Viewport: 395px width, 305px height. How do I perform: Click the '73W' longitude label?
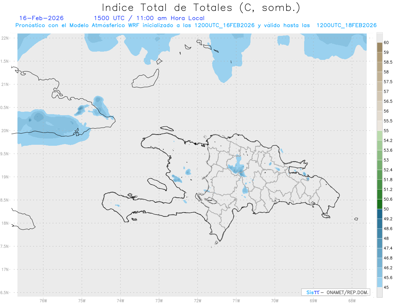tap(159, 300)
